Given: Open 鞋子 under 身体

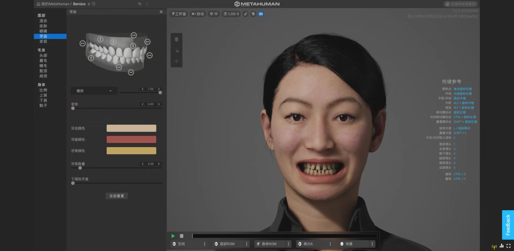Looking at the screenshot, I should pos(43,105).
